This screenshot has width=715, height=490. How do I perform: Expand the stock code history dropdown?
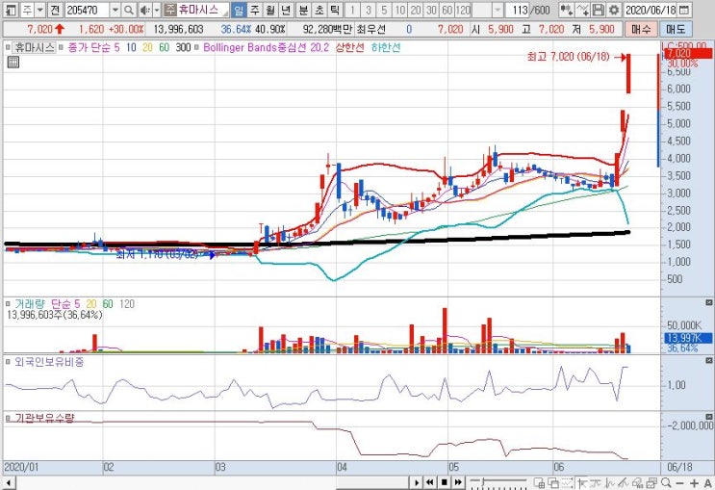coord(115,10)
